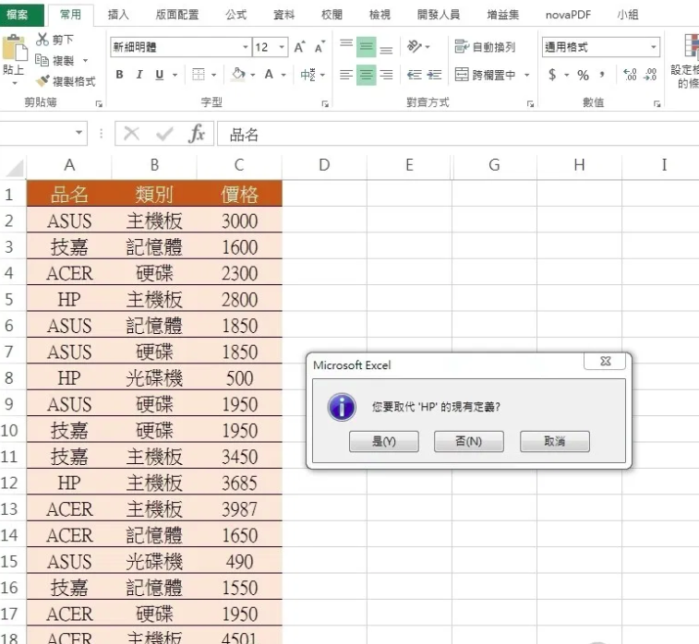This screenshot has width=699, height=644.
Task: Confirm formula bar entry checkmark icon
Action: click(164, 133)
